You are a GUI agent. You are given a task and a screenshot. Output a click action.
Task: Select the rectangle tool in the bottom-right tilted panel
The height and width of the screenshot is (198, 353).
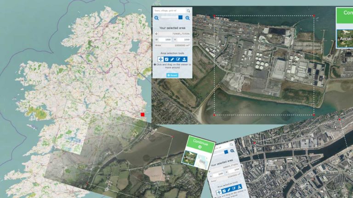[x=224, y=191]
